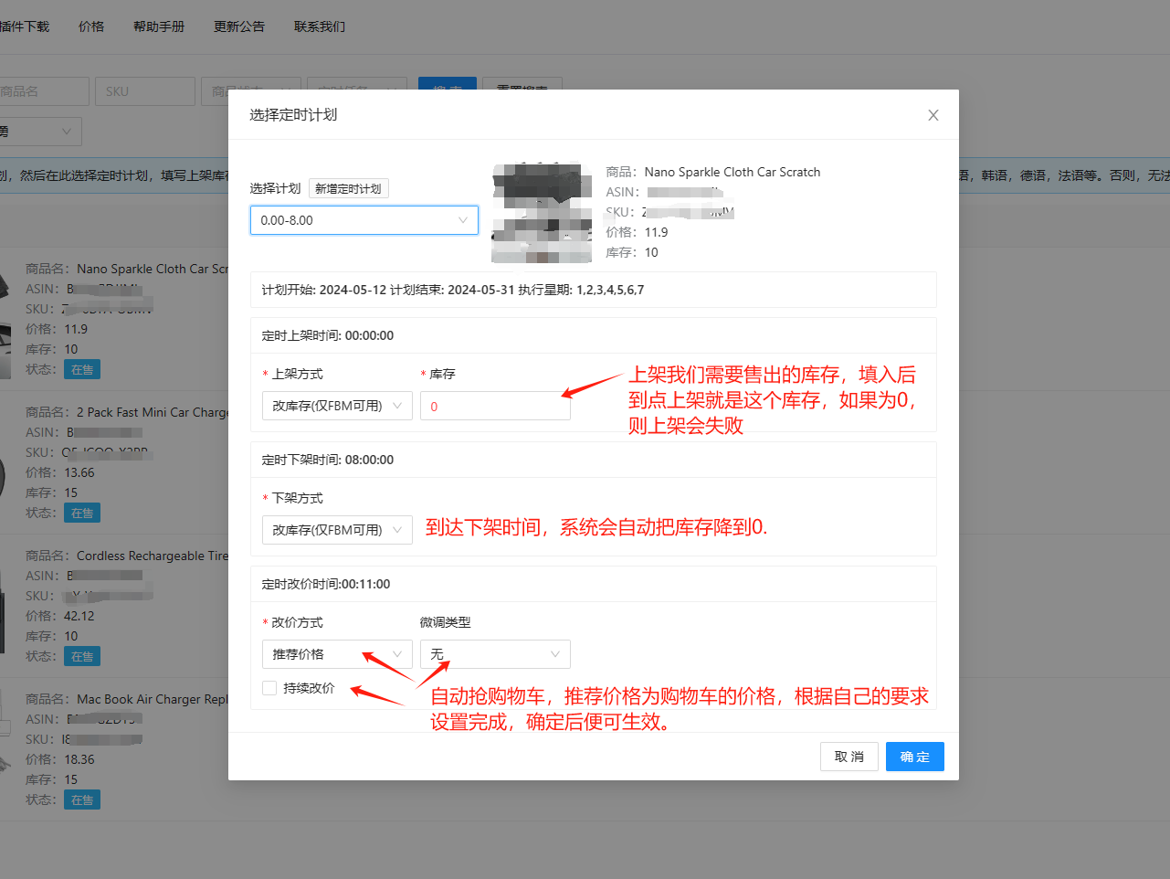
Task: Open the 帮助手册 menu item
Action: [x=159, y=26]
